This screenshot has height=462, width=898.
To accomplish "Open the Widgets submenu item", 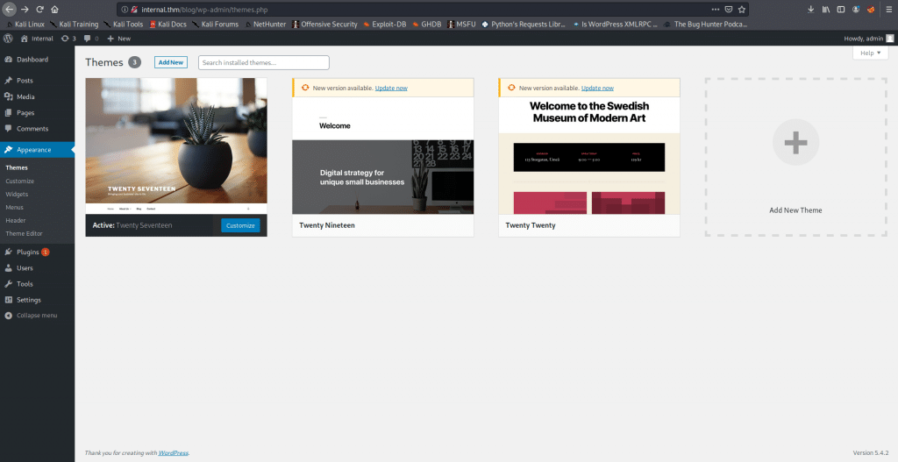I will pyautogui.click(x=17, y=194).
